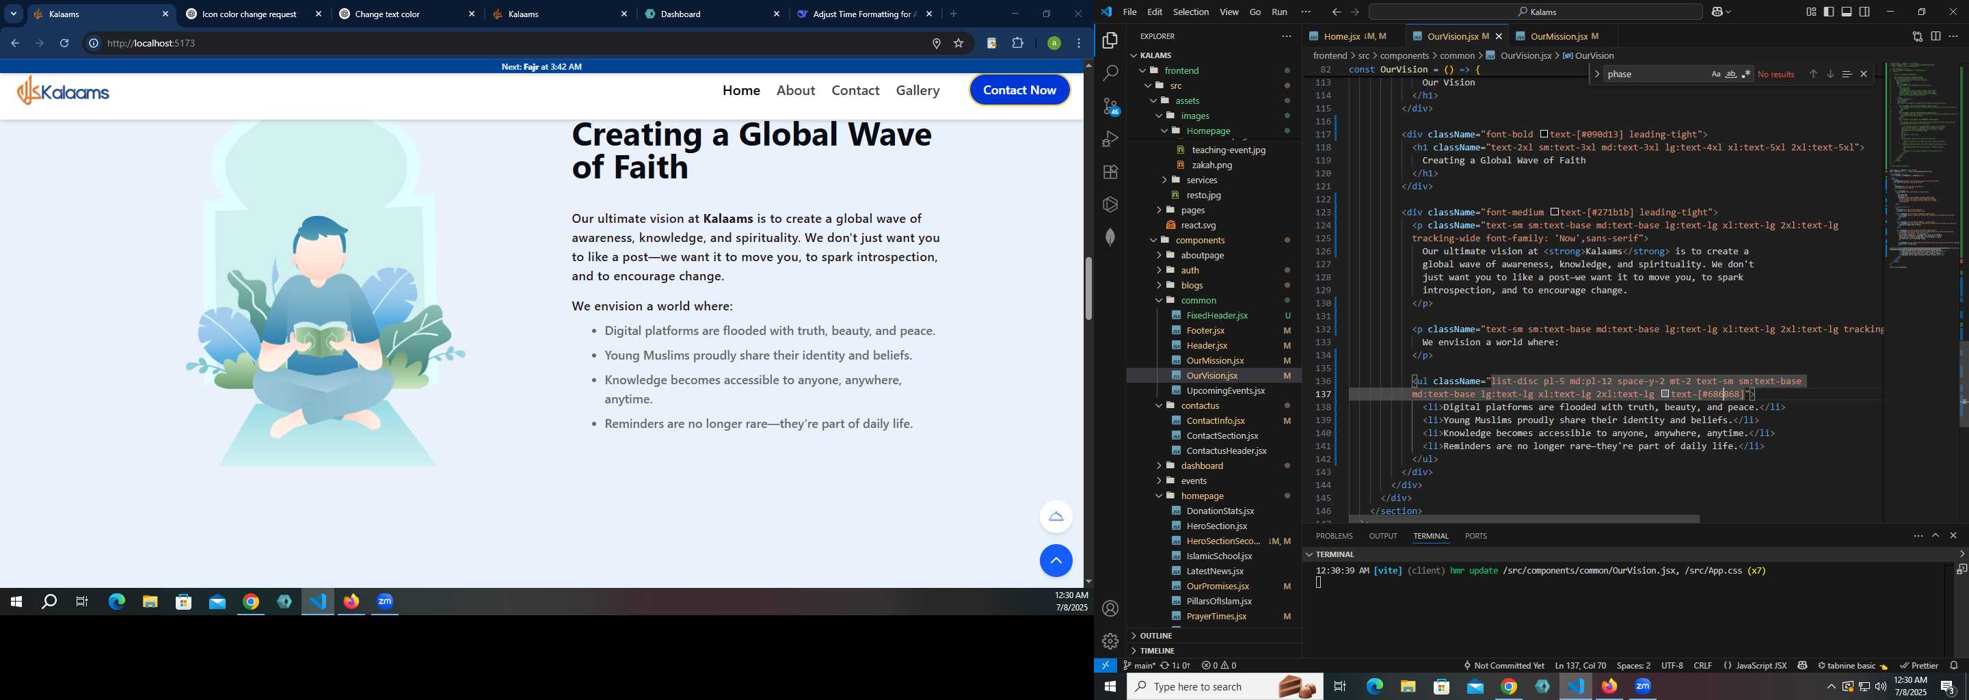The width and height of the screenshot is (1969, 700).
Task: Open the Extensions view
Action: tap(1110, 172)
